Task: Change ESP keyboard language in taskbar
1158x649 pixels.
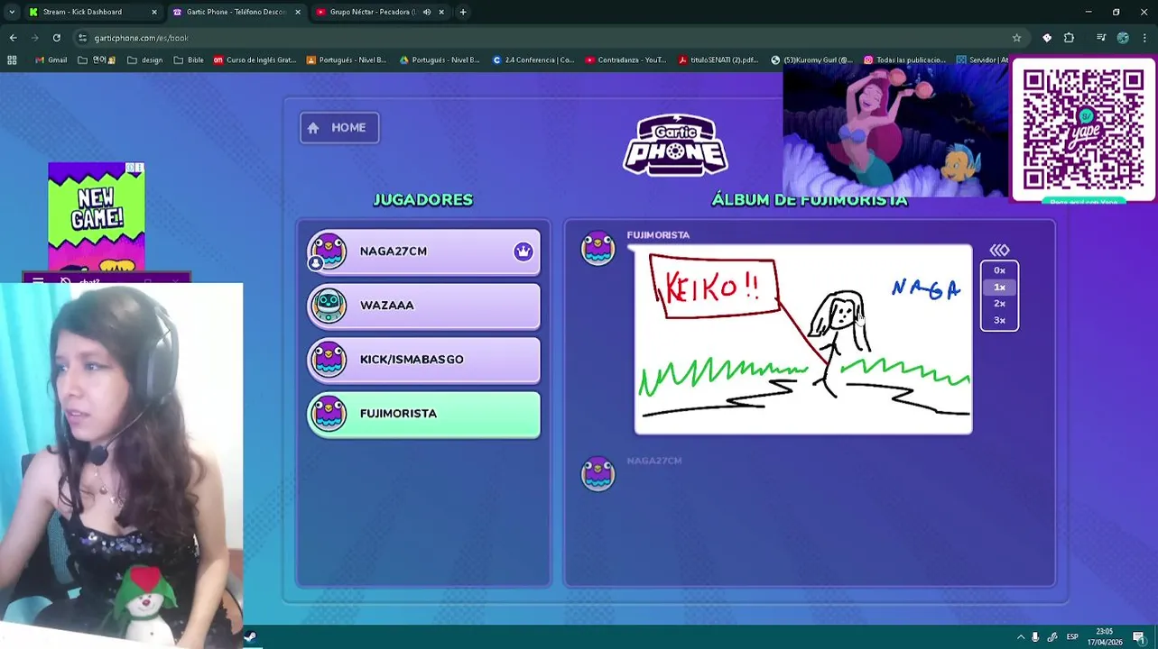Action: [x=1072, y=637]
